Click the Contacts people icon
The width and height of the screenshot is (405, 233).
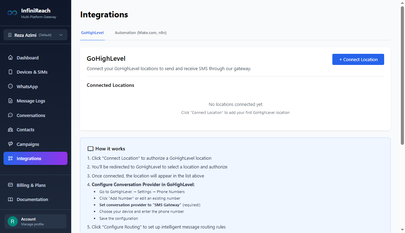11,130
